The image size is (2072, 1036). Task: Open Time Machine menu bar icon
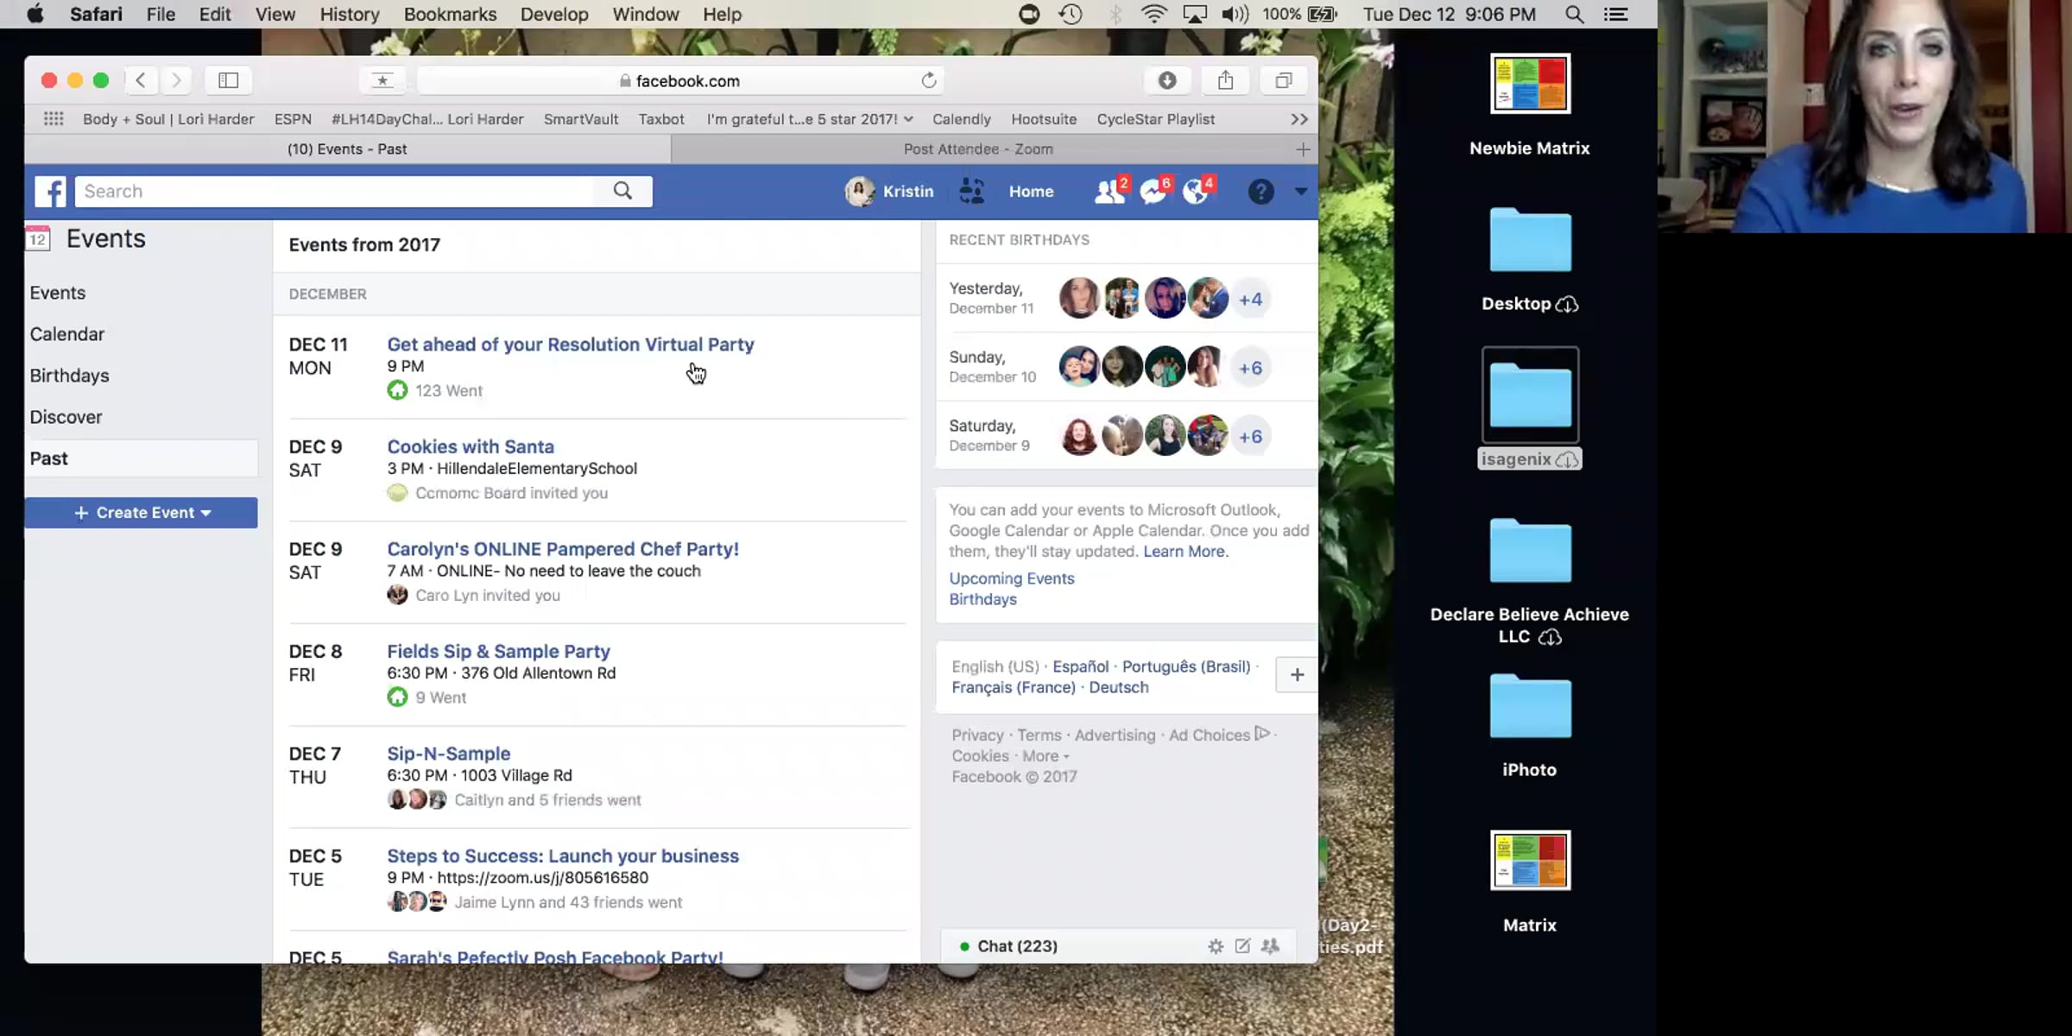click(x=1071, y=15)
